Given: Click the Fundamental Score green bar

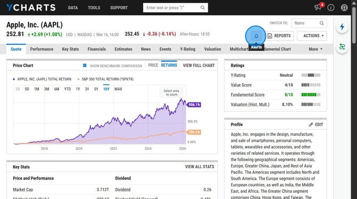Looking at the screenshot, I should point(311,94).
